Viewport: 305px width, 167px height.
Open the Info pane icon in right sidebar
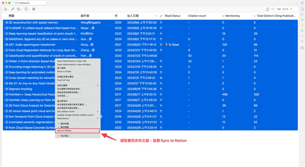(x=302, y=9)
